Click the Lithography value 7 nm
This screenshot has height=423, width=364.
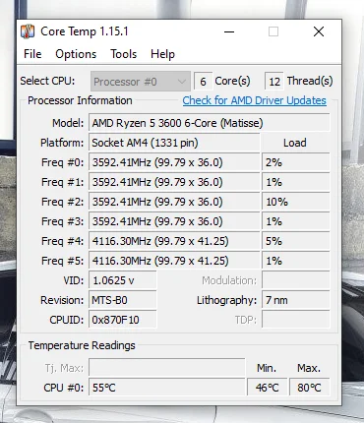(296, 300)
